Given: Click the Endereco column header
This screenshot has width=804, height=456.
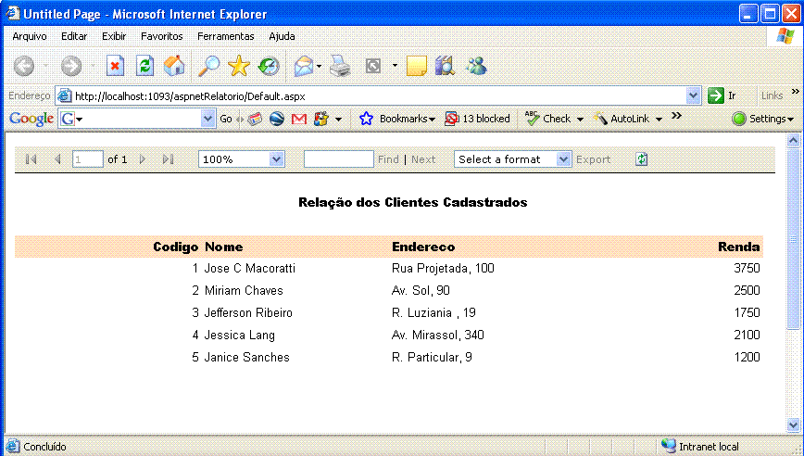Looking at the screenshot, I should [x=423, y=247].
